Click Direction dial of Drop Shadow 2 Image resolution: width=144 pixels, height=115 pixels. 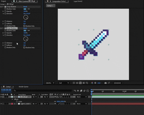[26, 39]
